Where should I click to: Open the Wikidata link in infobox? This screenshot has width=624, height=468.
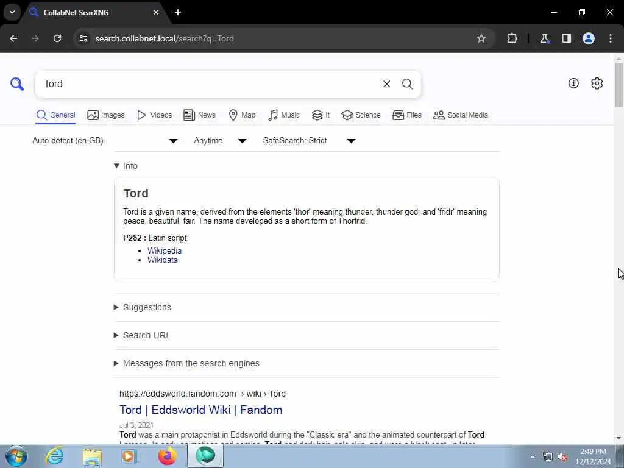162,260
